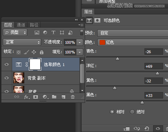Screen dimensions: 168x132
Task: Hide the 背景 layer eye icon
Action: click(x=7, y=91)
